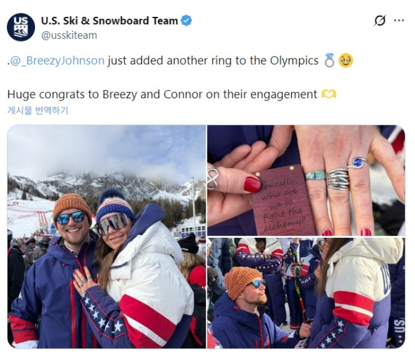Viewport: 415px width, 357px height.
Task: Open the three-dot more options menu
Action: [x=399, y=20]
